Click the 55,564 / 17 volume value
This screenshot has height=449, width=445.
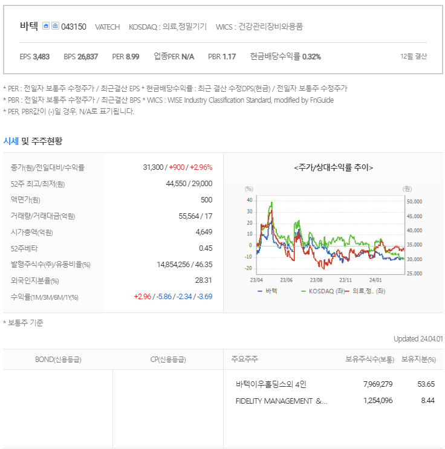(195, 216)
